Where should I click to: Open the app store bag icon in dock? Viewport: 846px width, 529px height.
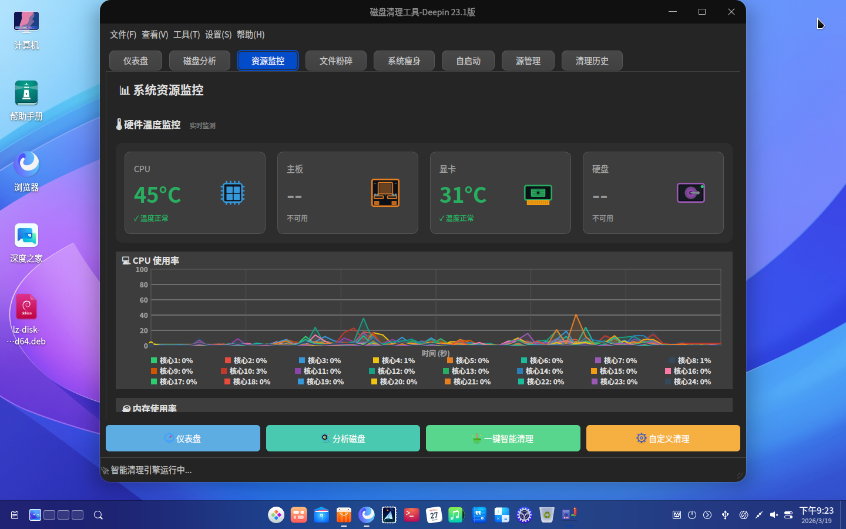[344, 515]
